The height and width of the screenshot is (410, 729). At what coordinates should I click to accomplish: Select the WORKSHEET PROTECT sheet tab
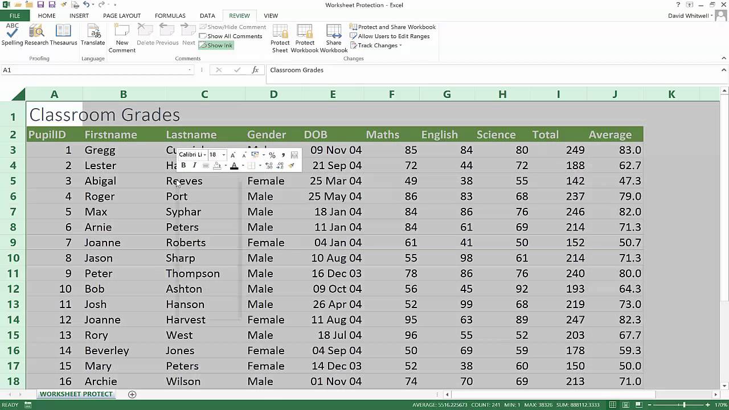pyautogui.click(x=76, y=394)
